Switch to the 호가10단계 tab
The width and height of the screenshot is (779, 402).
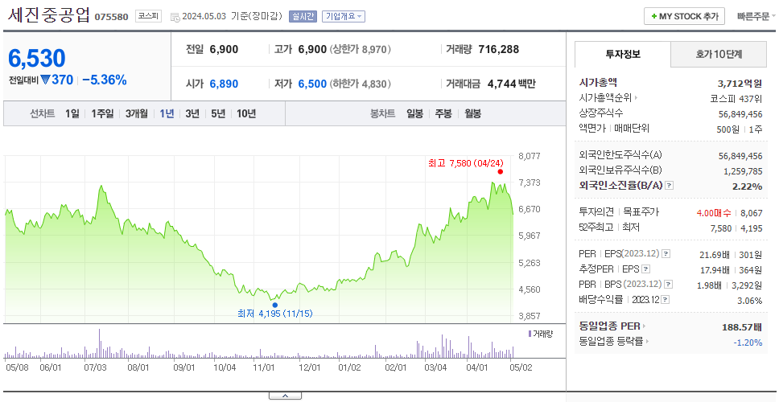coord(719,54)
